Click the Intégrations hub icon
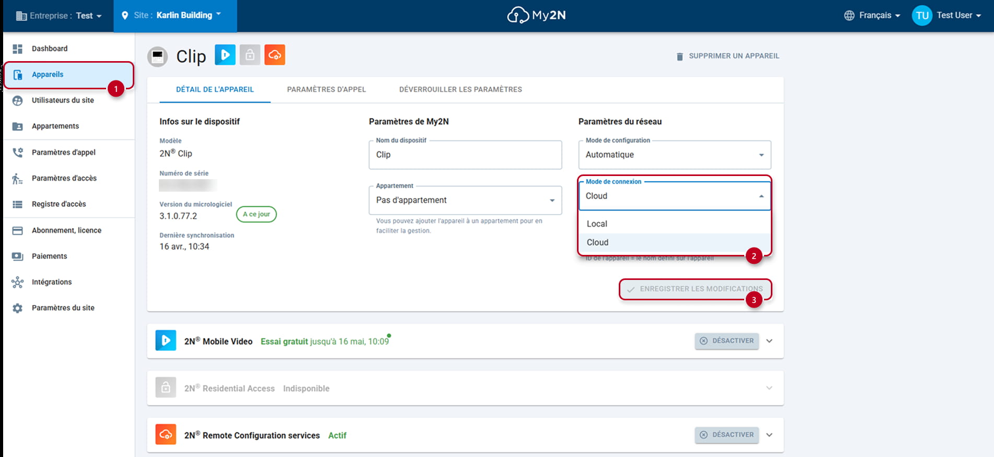Image resolution: width=994 pixels, height=457 pixels. click(x=17, y=282)
